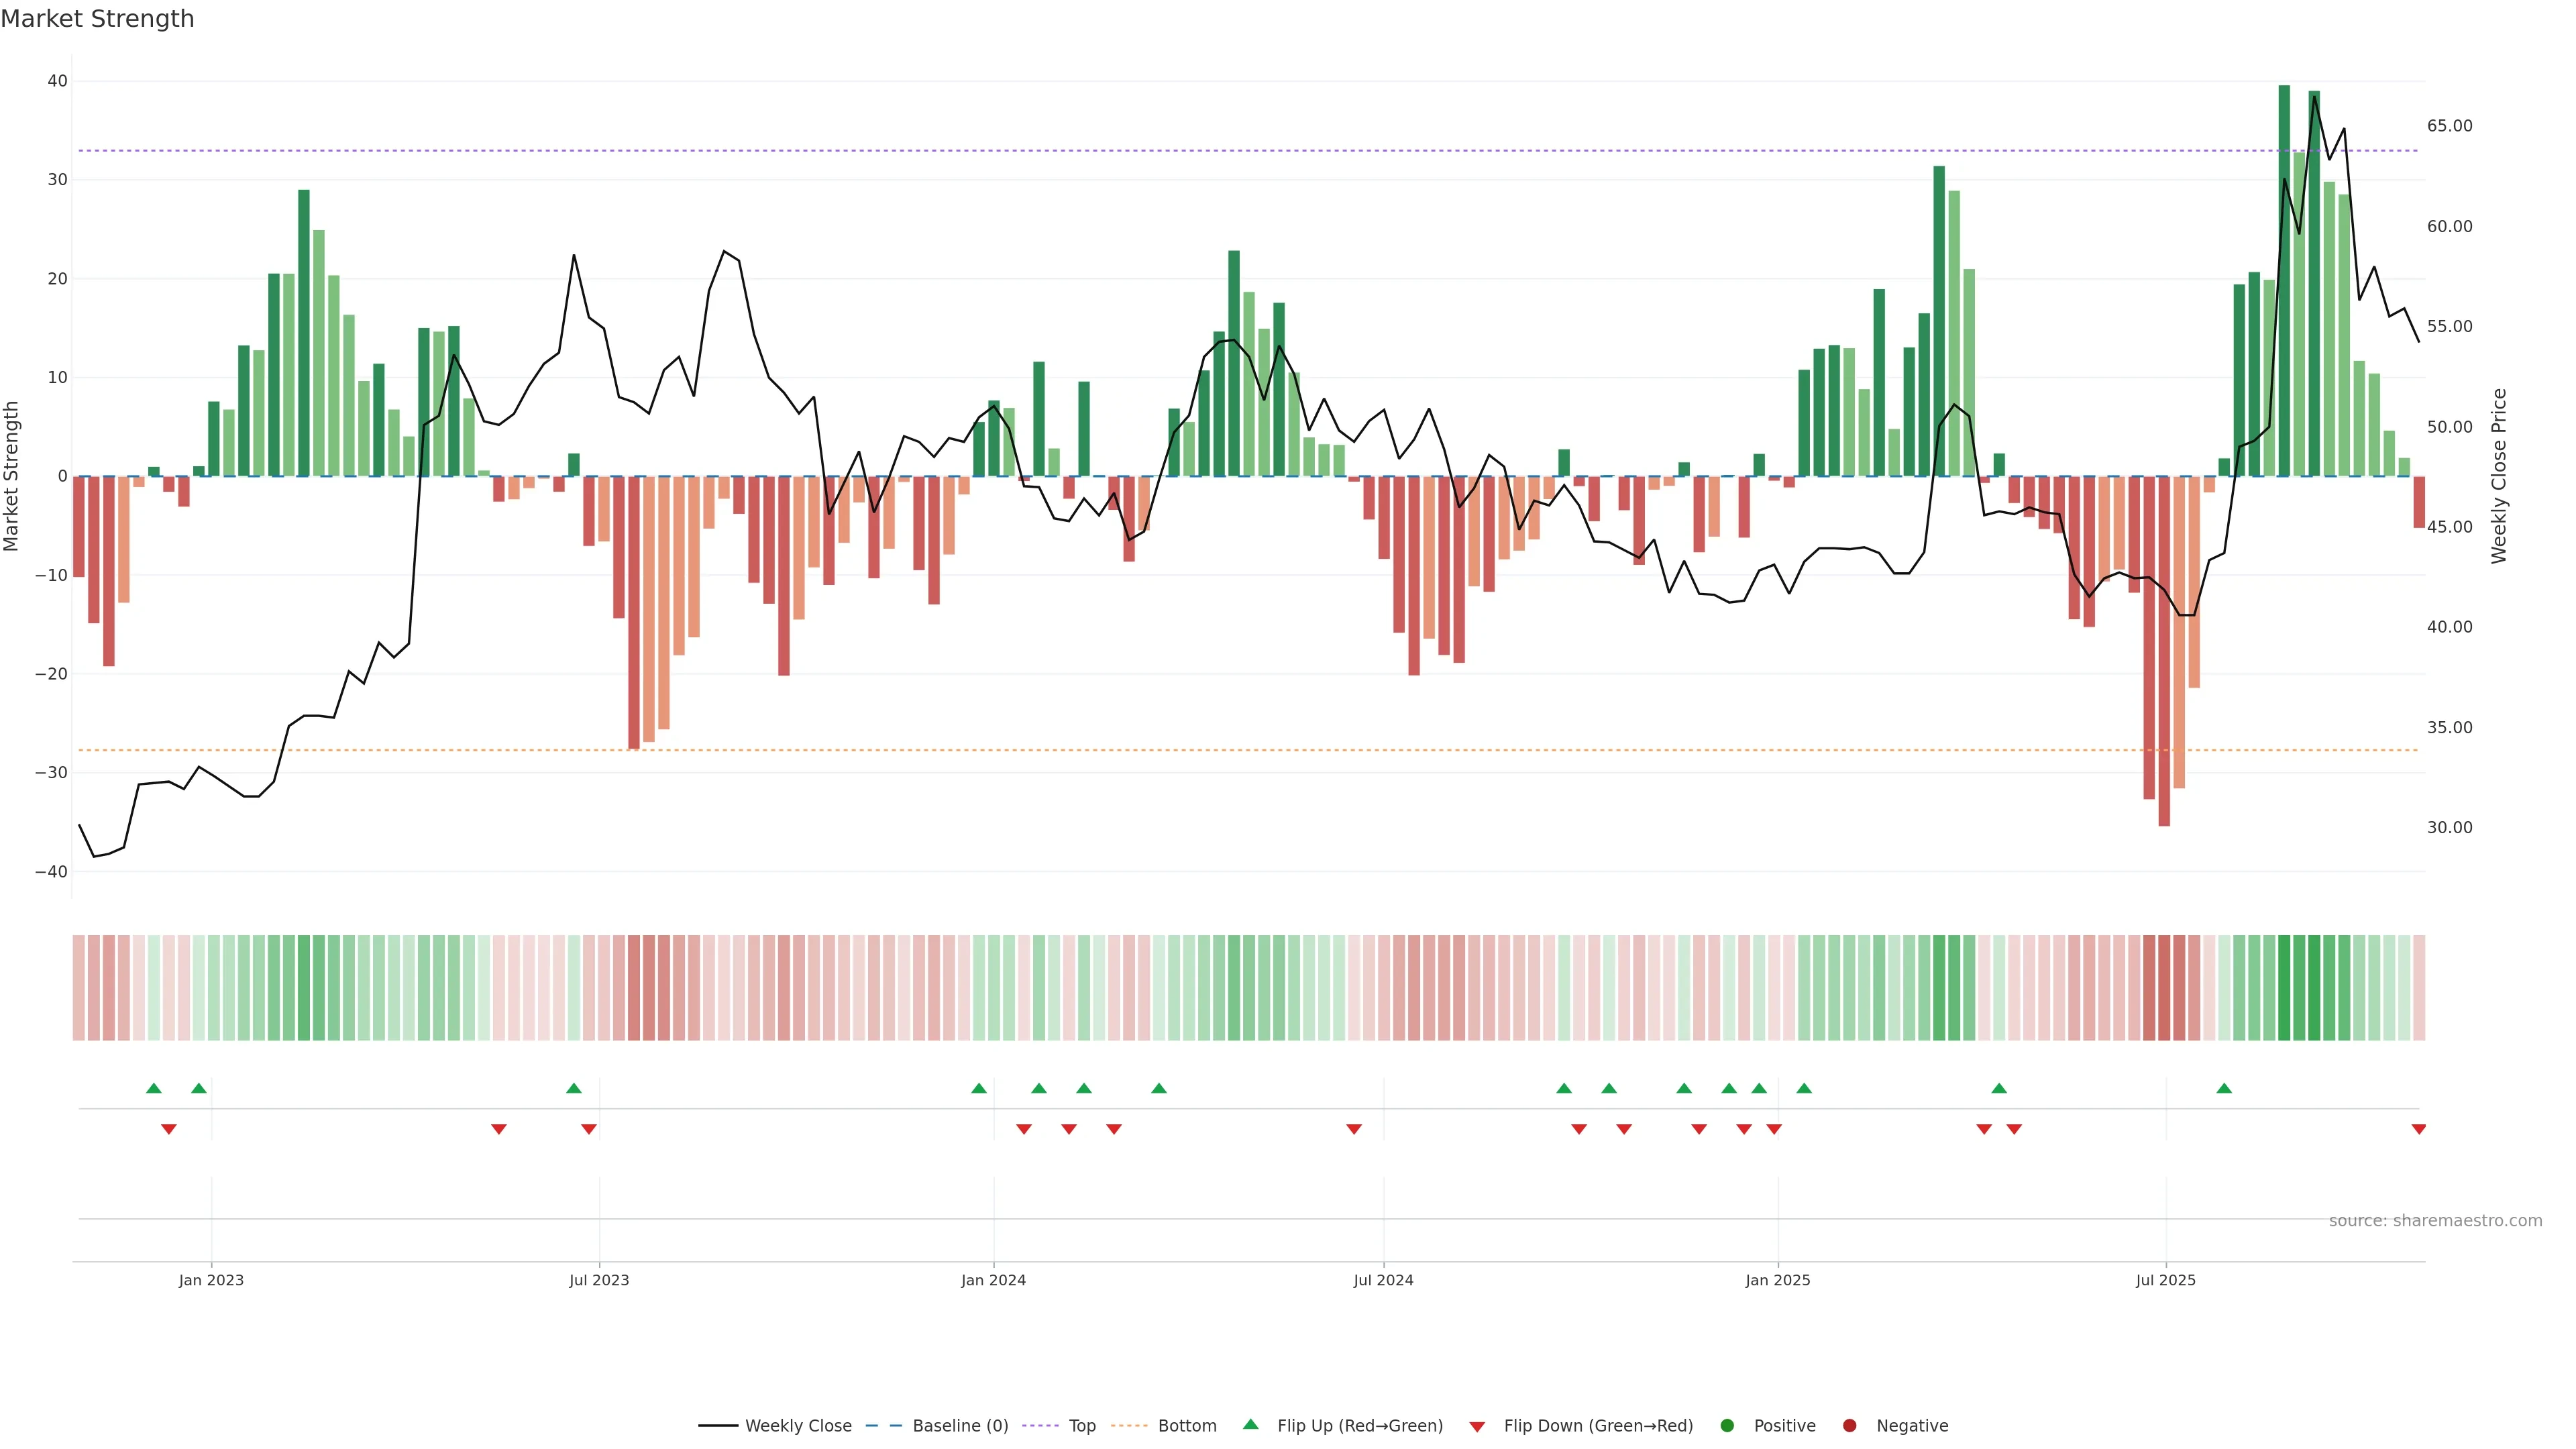Click the green flip-up triangle just before Jul 2023

[574, 1088]
